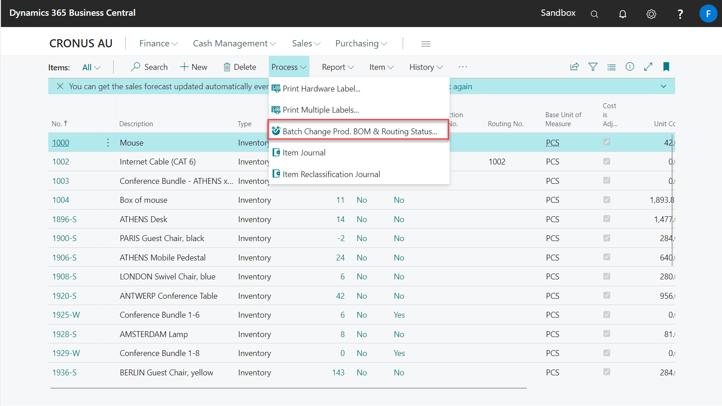The height and width of the screenshot is (406, 722).
Task: Toggle Cost is Adjusted for ATHENS Desk
Action: point(607,219)
